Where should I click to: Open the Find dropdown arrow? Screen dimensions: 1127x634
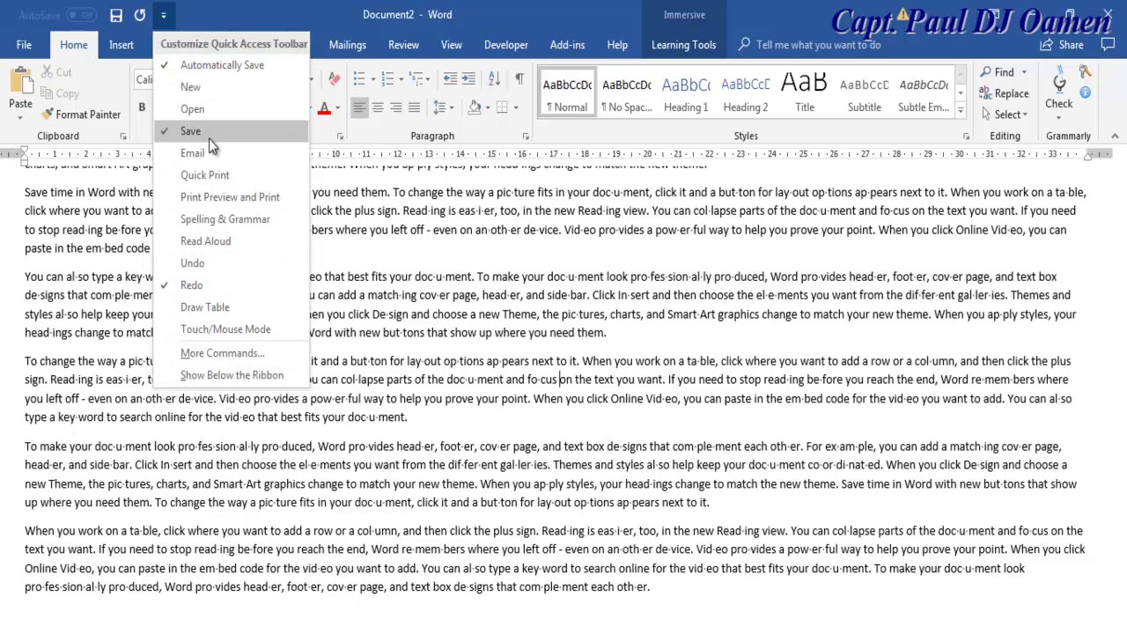coord(1023,72)
